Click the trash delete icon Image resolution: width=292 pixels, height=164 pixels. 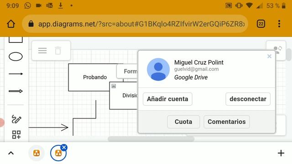[58, 51]
